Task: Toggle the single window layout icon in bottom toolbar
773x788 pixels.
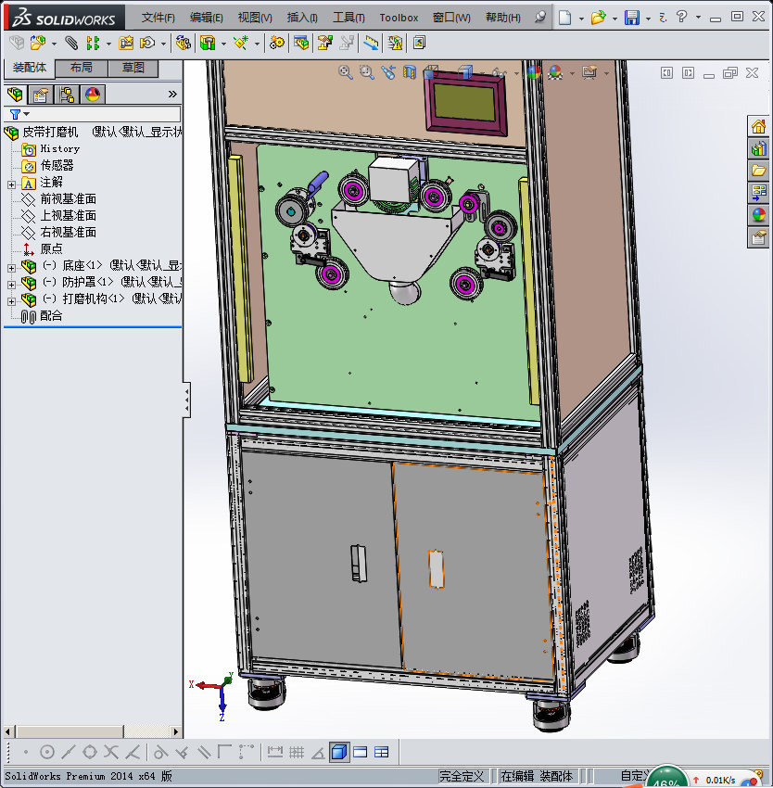Action: pos(361,752)
